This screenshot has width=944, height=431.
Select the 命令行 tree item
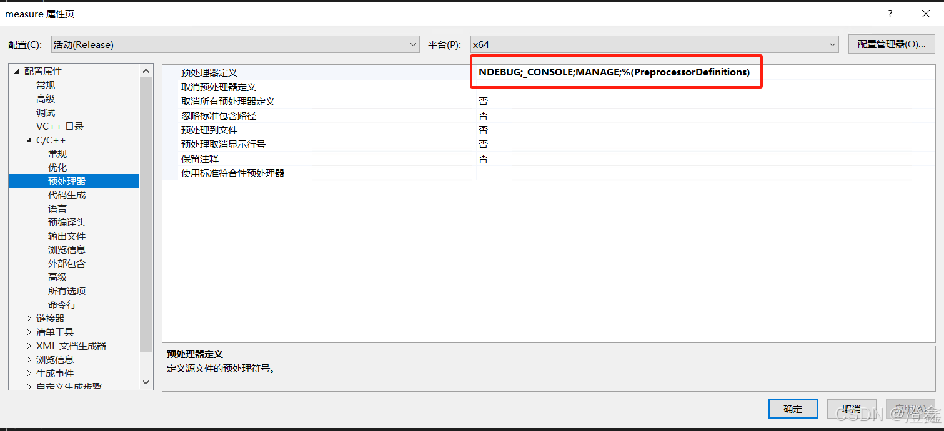coord(62,305)
